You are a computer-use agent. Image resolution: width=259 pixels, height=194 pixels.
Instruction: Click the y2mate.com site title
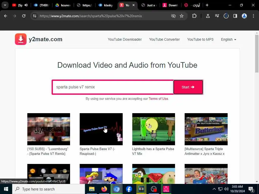(46, 39)
